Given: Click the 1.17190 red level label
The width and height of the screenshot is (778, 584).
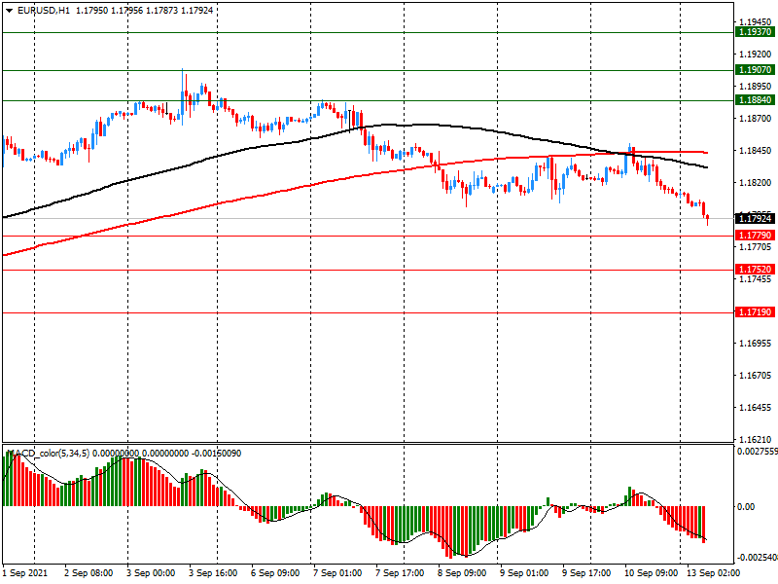Looking at the screenshot, I should [x=756, y=312].
